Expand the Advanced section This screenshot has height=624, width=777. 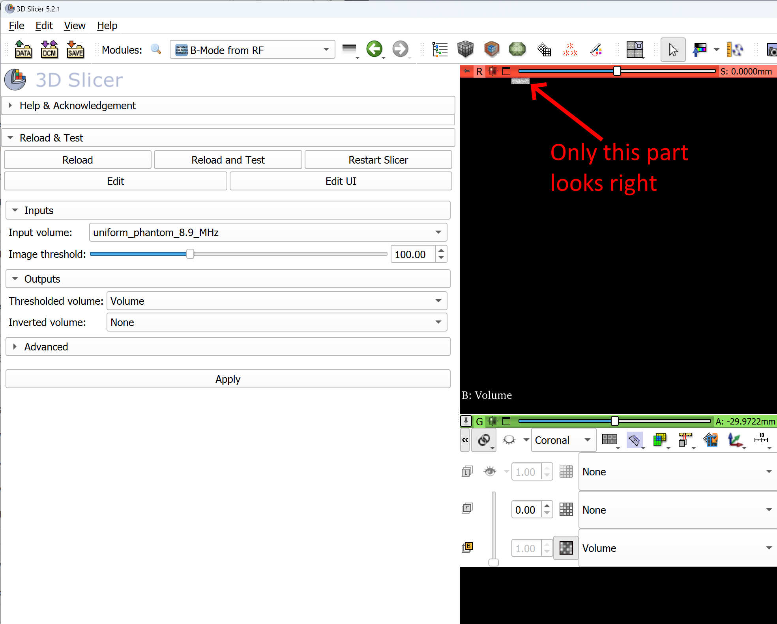pyautogui.click(x=46, y=347)
